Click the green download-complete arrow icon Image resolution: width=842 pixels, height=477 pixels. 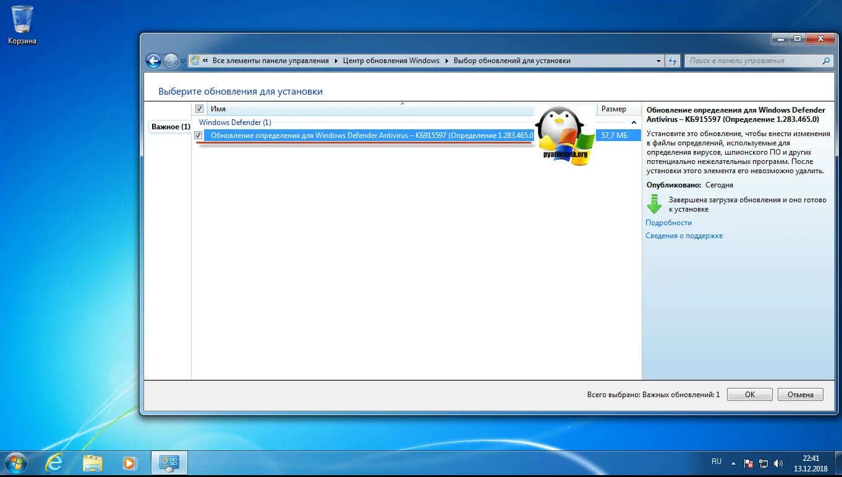pyautogui.click(x=654, y=204)
